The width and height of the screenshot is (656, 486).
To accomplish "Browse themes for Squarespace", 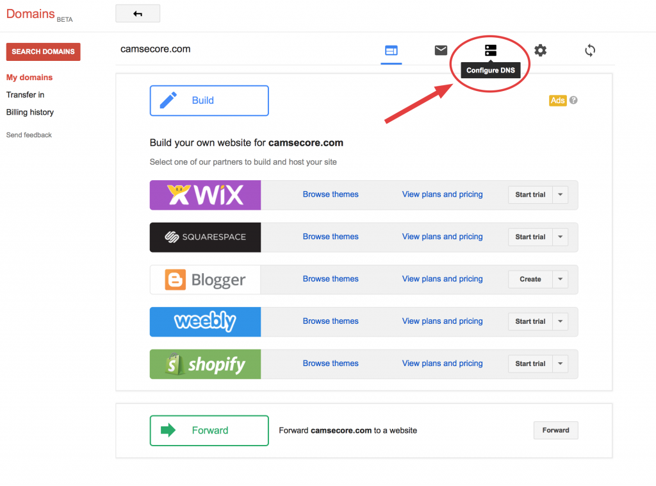I will pos(331,237).
